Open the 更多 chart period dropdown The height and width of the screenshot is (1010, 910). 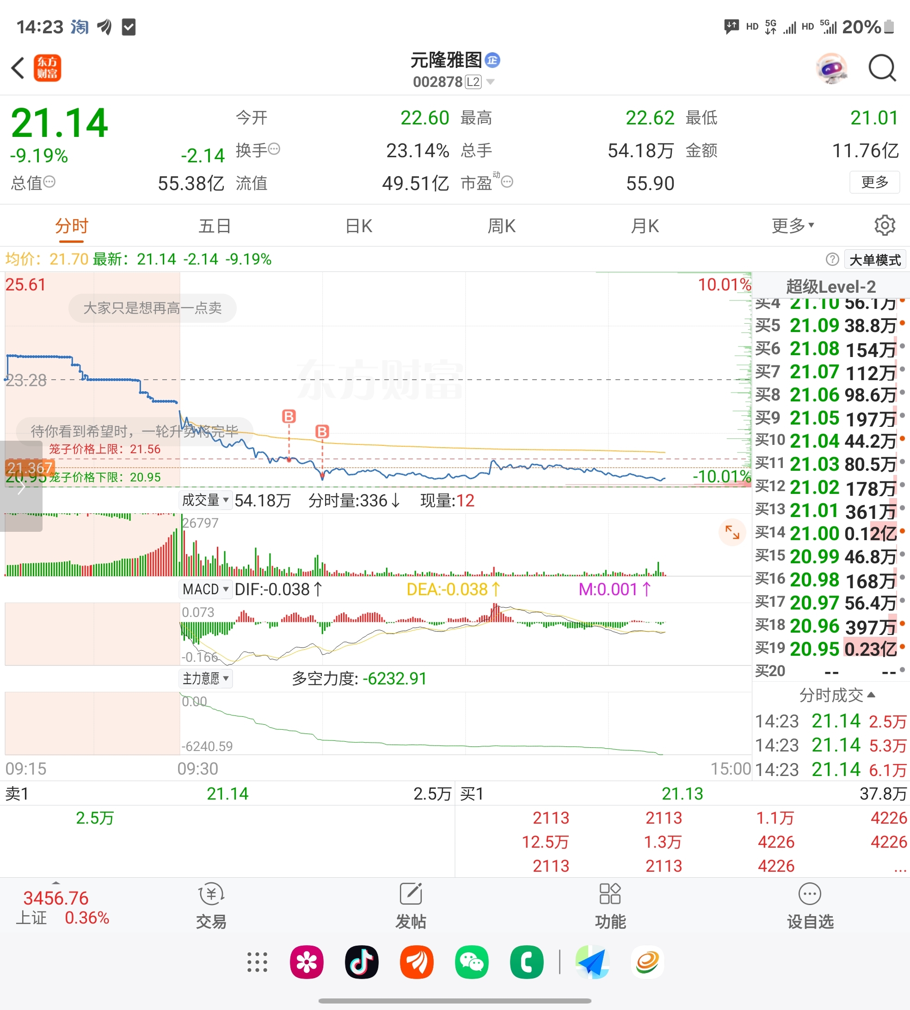click(x=793, y=226)
